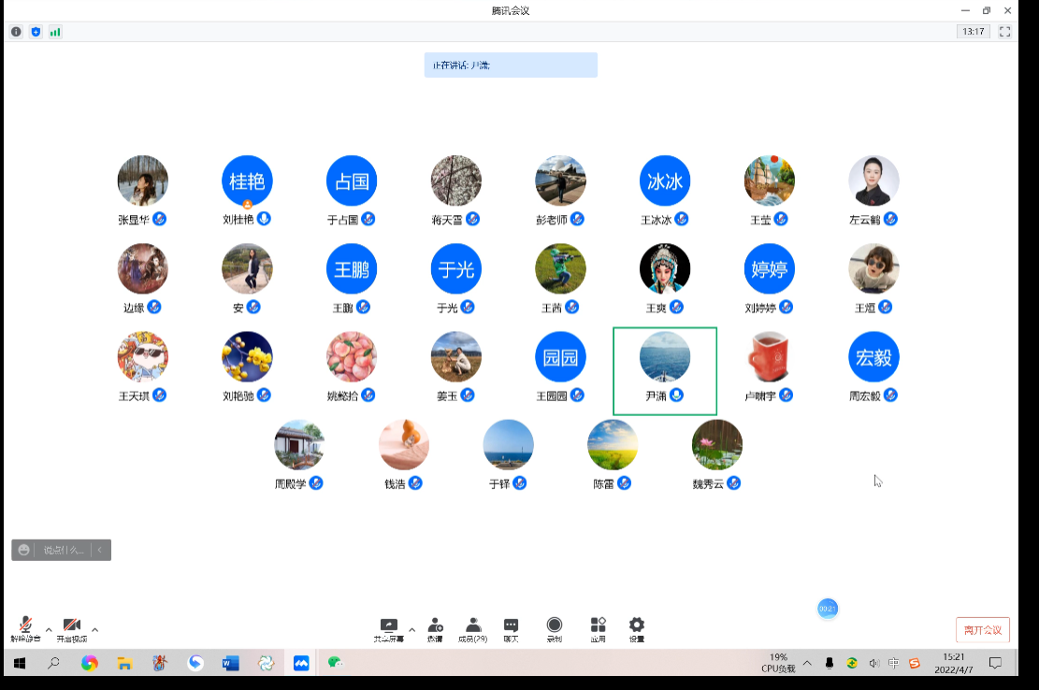Open the Members (成员) list
Viewport: 1039px width, 690px height.
pyautogui.click(x=472, y=625)
